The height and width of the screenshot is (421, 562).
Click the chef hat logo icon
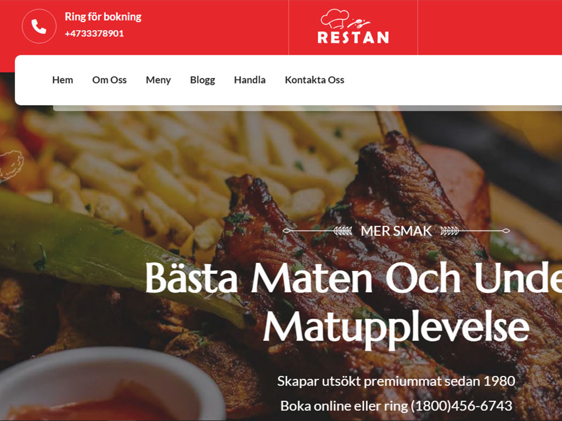335,19
